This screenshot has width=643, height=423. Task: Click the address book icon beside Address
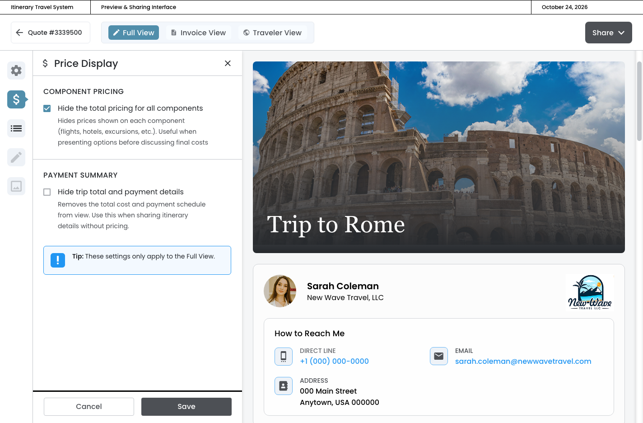coord(284,386)
